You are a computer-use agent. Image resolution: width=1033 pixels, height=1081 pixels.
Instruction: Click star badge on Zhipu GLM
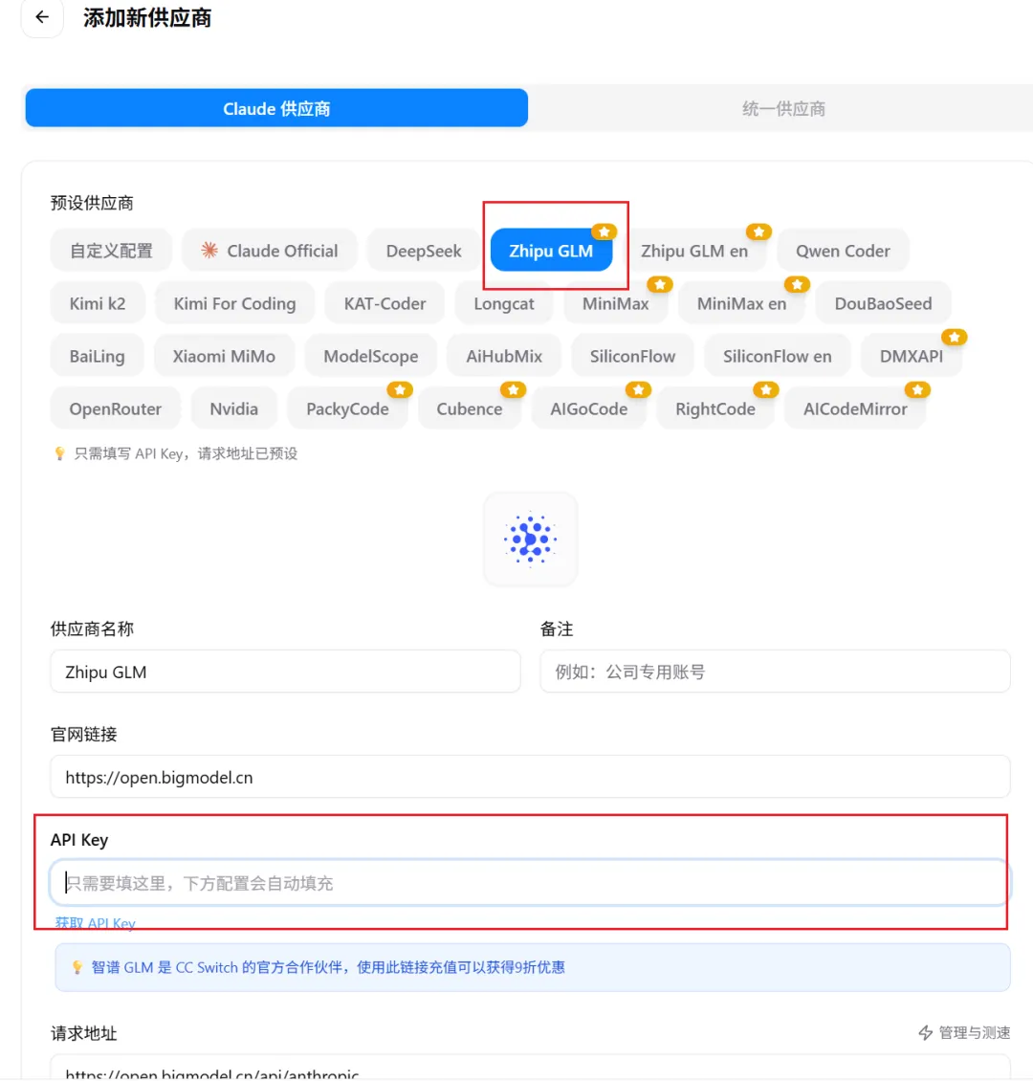604,232
